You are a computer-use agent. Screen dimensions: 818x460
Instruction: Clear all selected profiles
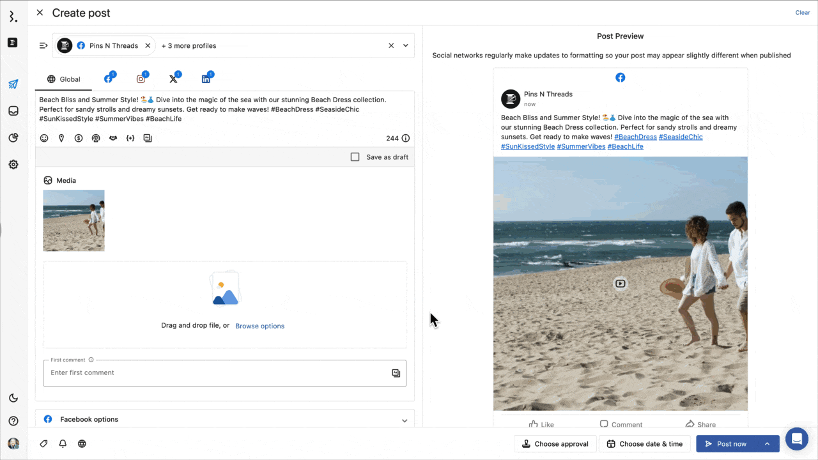[x=391, y=45]
